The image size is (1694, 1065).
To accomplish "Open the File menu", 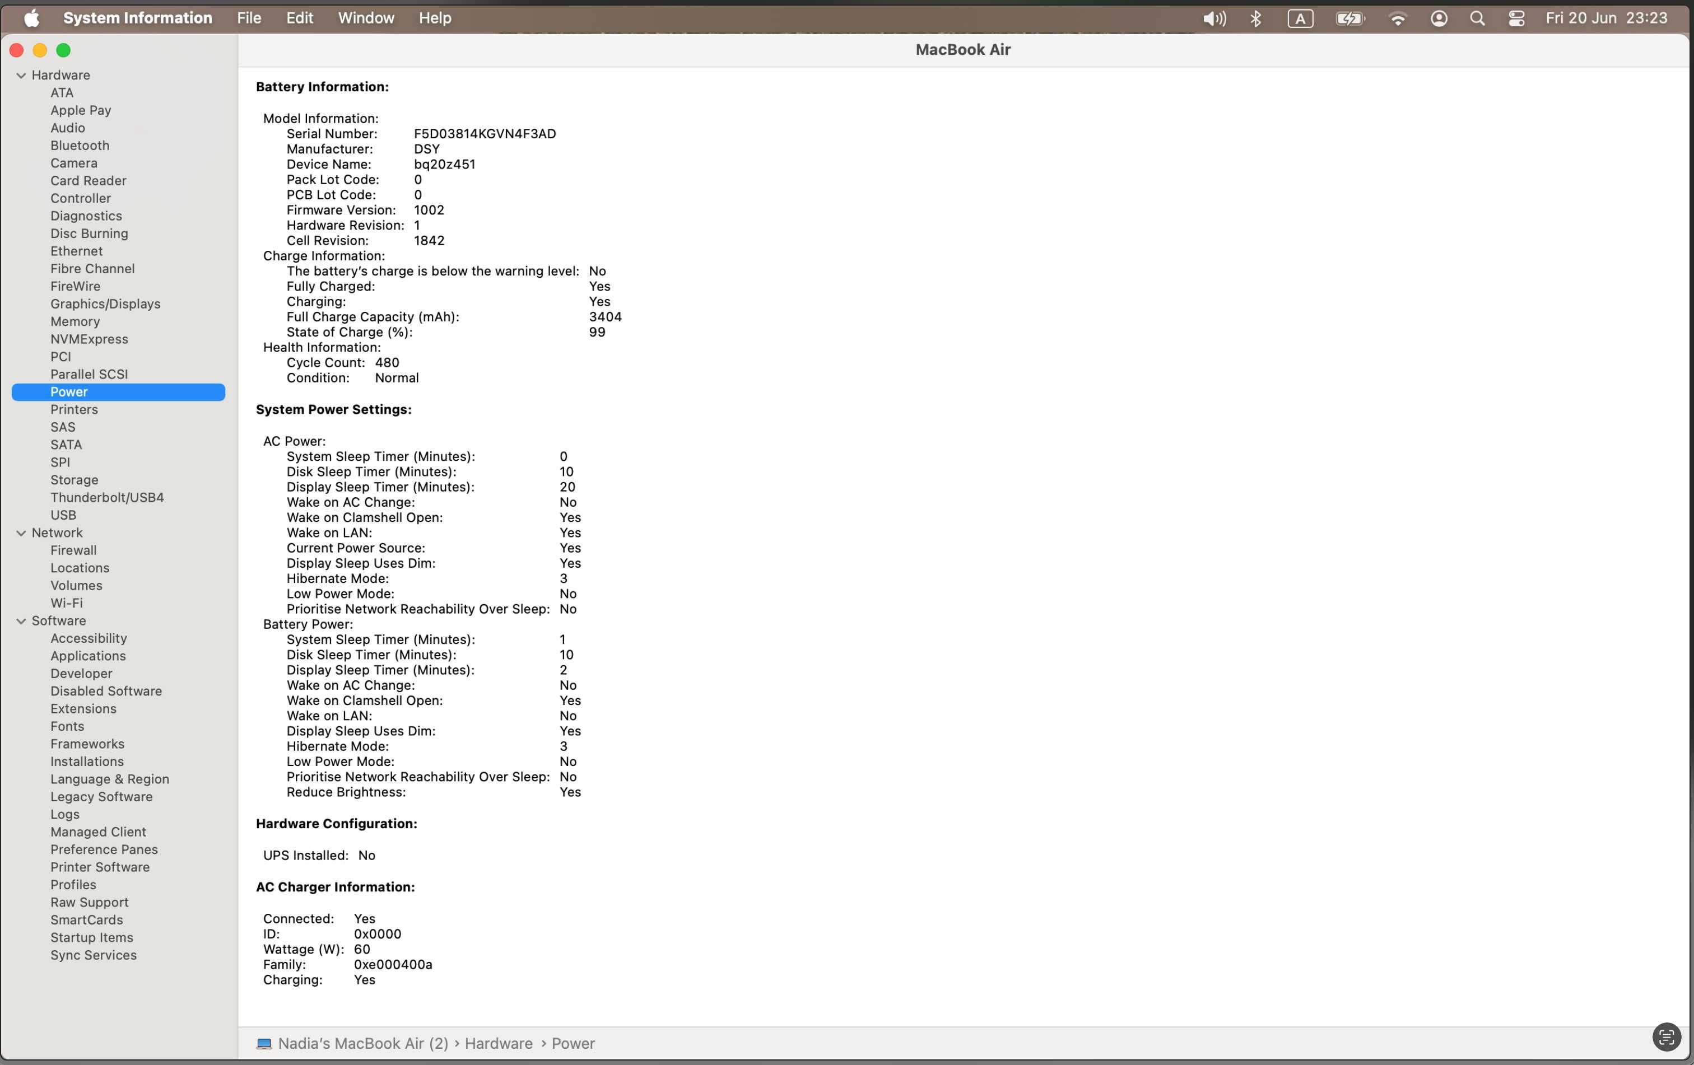I will pyautogui.click(x=249, y=18).
